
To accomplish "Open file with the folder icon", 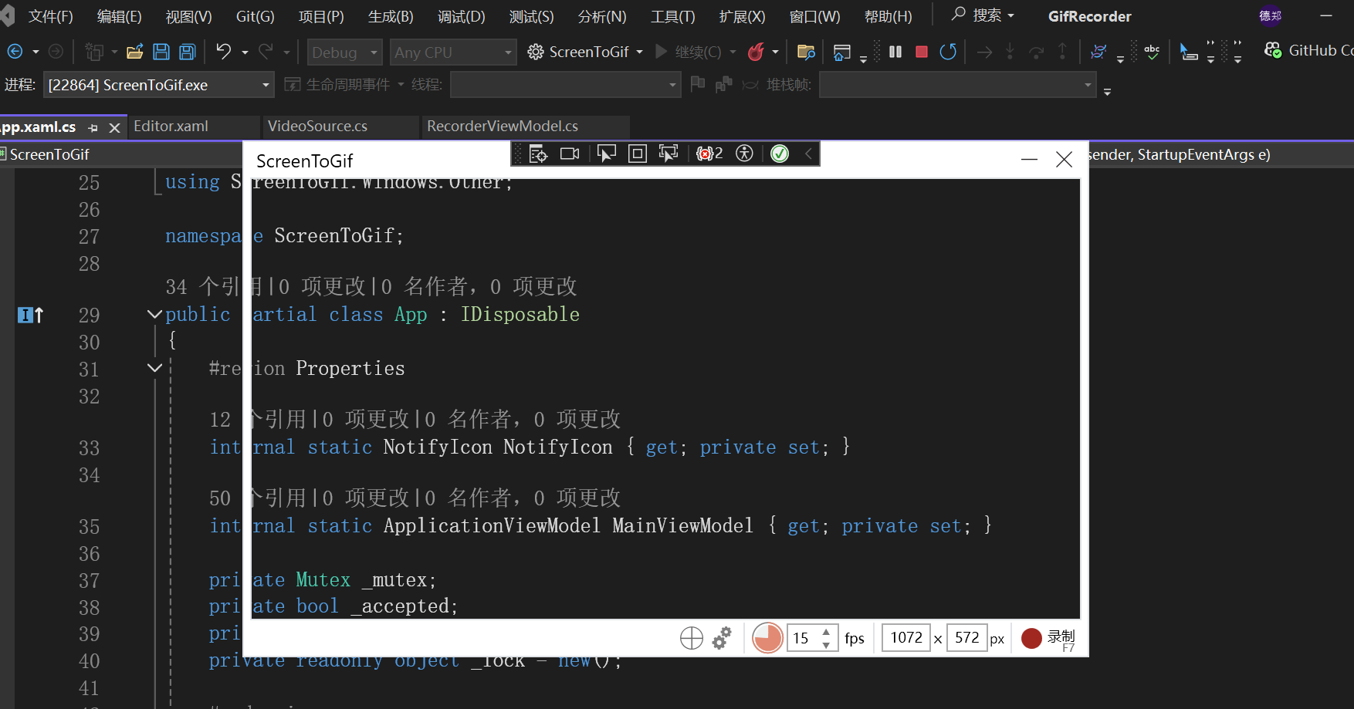I will click(x=135, y=52).
